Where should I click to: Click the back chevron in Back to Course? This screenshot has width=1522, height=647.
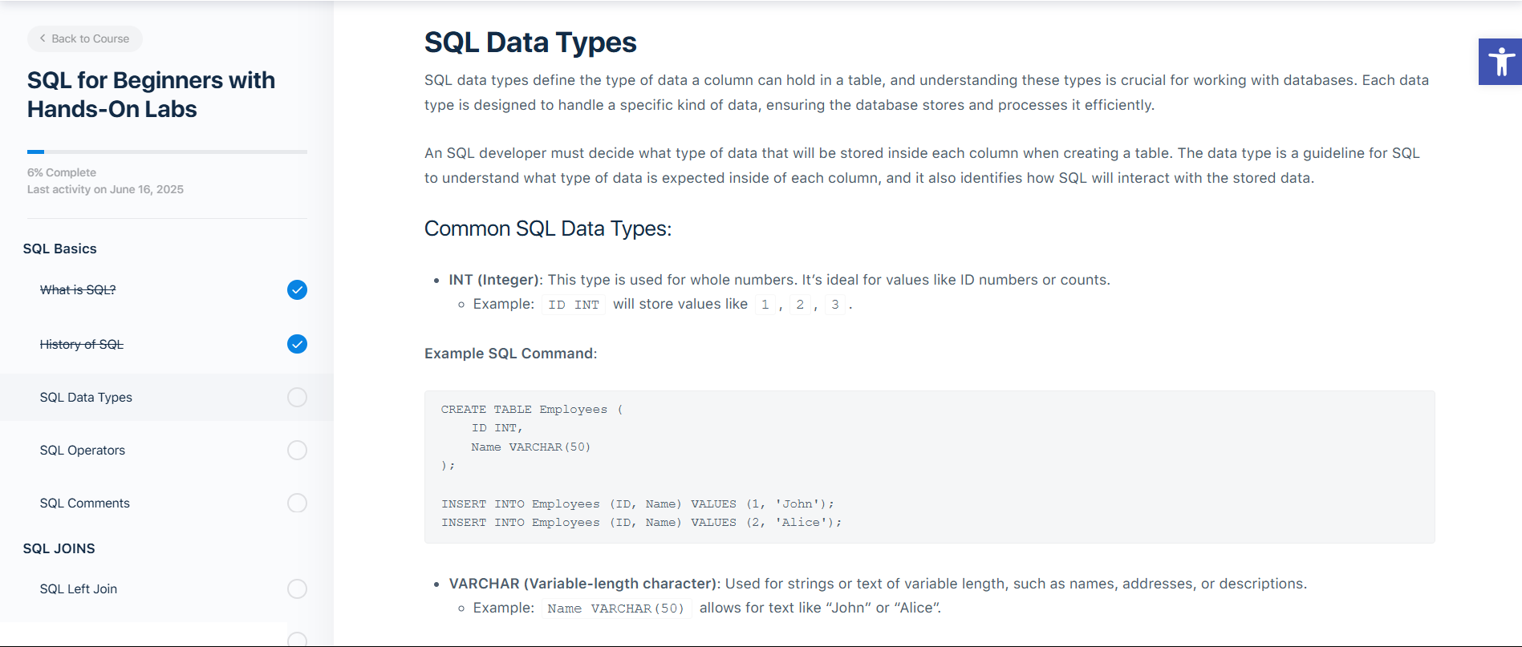(x=42, y=38)
